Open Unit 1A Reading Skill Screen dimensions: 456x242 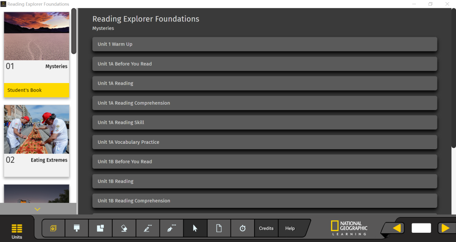(264, 122)
